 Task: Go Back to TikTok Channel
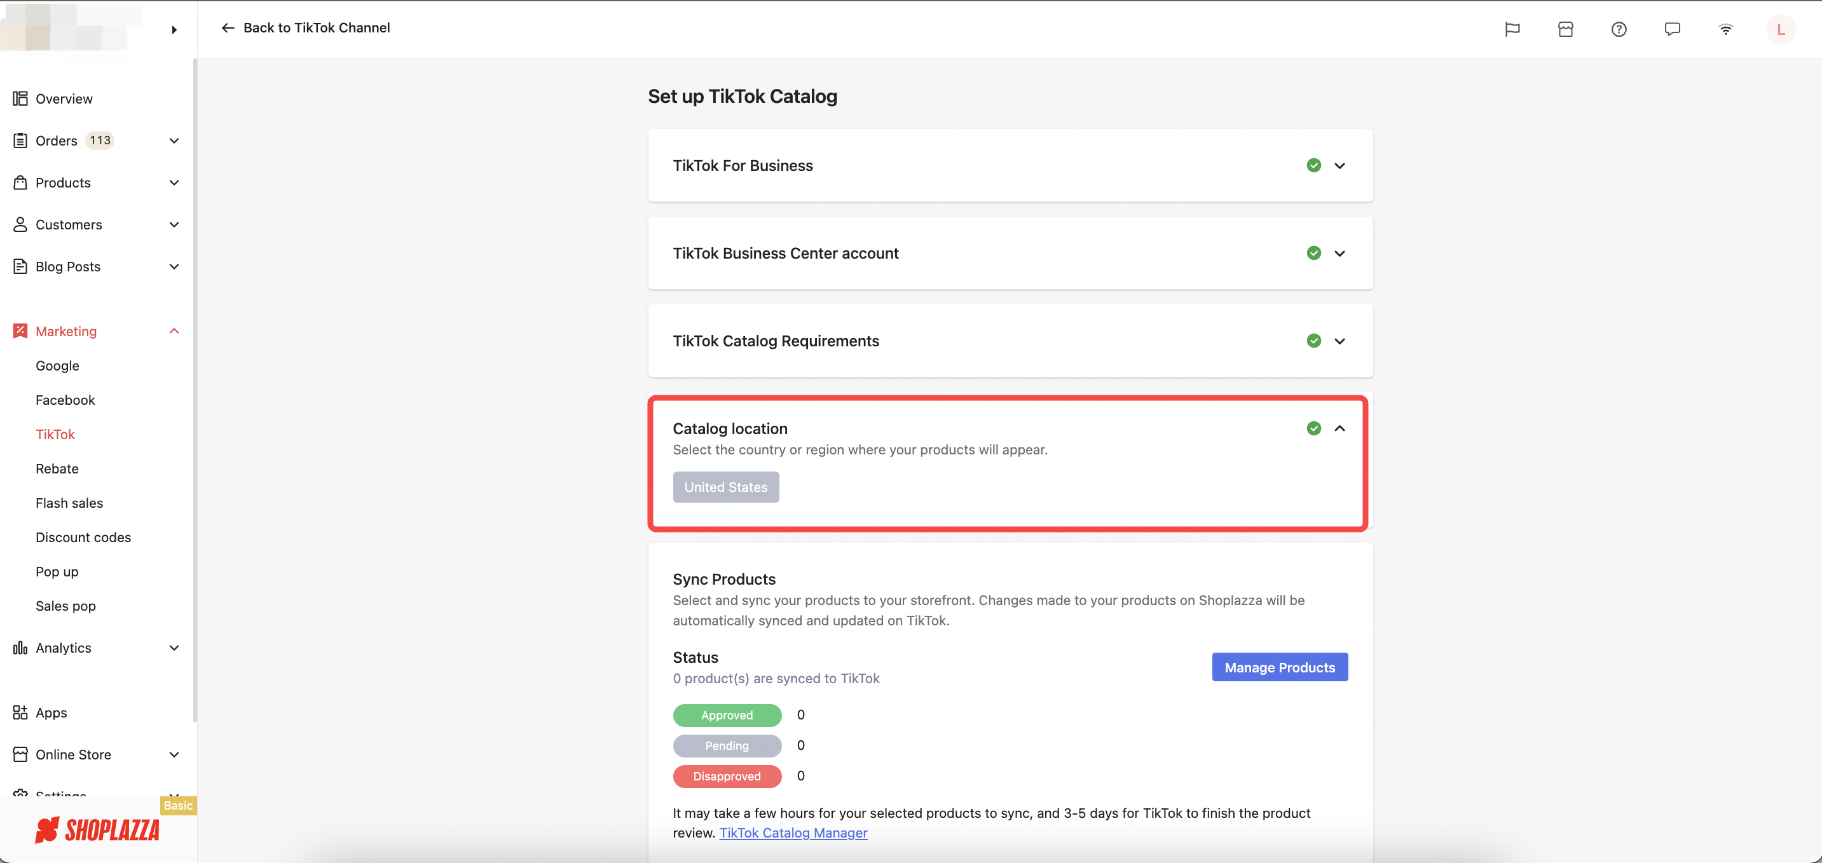pos(316,27)
